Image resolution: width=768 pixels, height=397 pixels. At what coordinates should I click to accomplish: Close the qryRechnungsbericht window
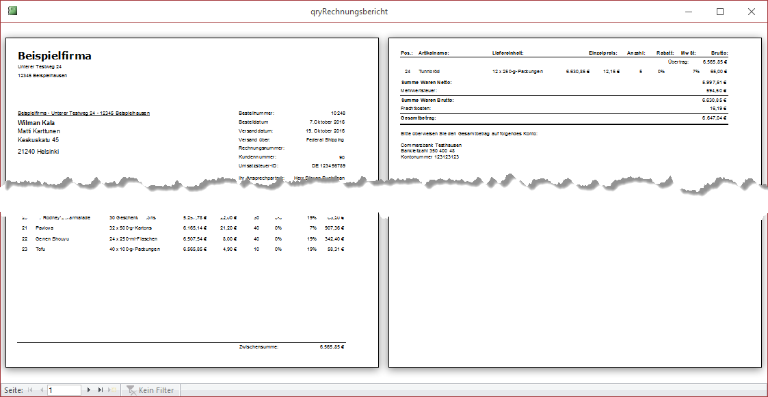tap(752, 11)
